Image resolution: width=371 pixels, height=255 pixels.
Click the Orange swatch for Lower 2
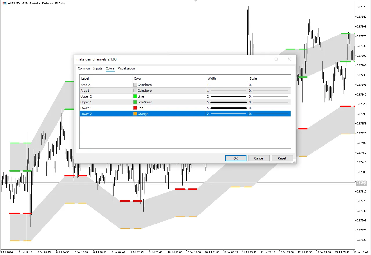(x=135, y=114)
